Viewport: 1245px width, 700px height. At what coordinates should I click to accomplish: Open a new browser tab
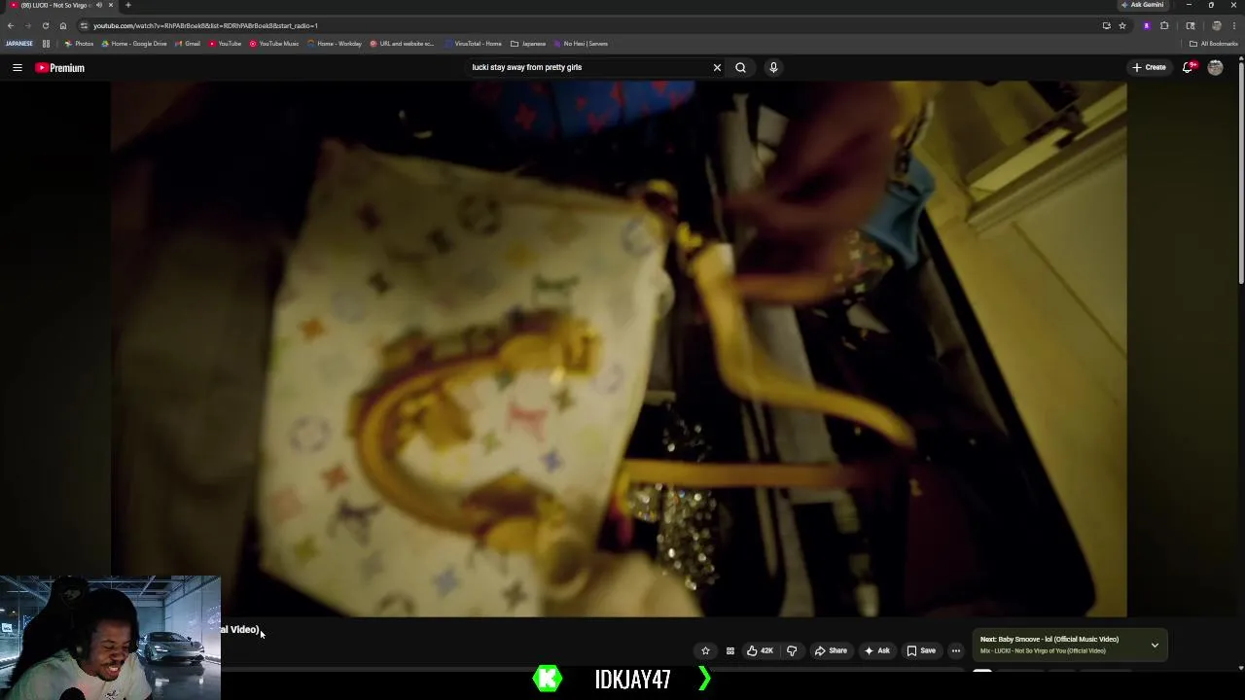tap(127, 5)
